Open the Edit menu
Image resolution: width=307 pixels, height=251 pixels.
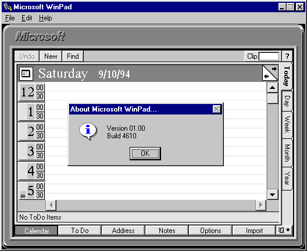pyautogui.click(x=27, y=18)
